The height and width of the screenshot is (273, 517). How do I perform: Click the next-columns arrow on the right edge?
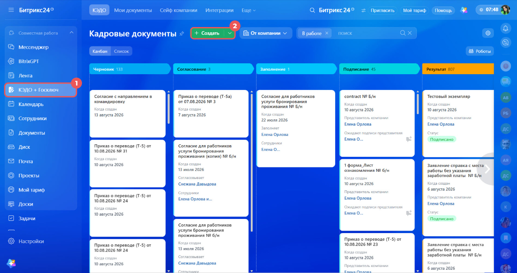click(487, 169)
